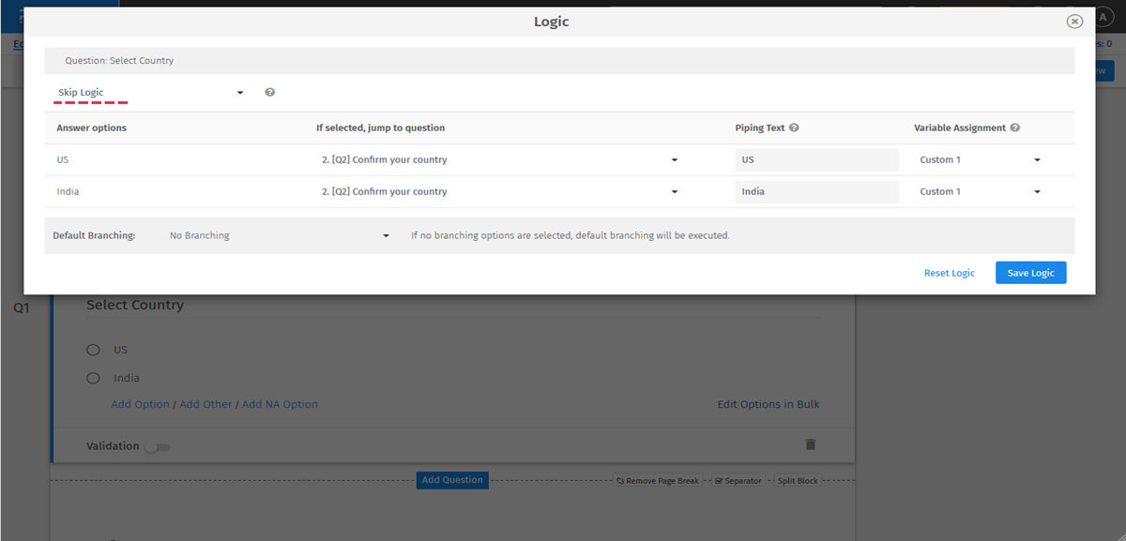Dismiss the Logic dialog via the X icon
The width and height of the screenshot is (1126, 541).
point(1073,21)
